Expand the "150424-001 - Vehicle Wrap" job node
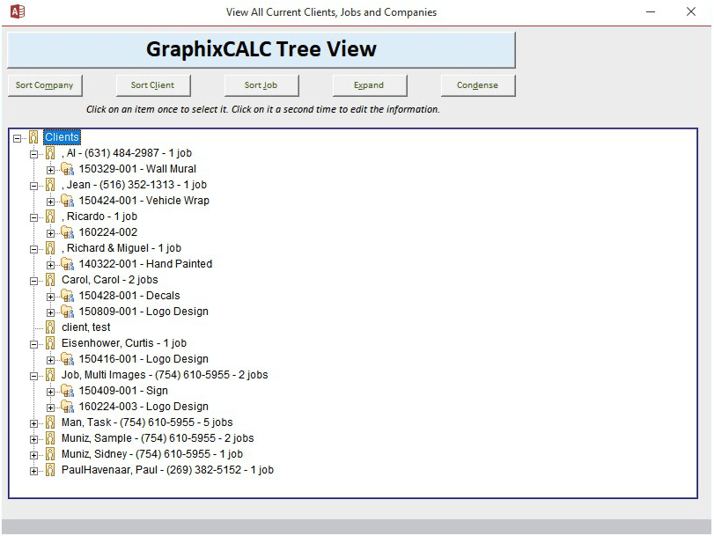714x536 pixels. tap(50, 200)
